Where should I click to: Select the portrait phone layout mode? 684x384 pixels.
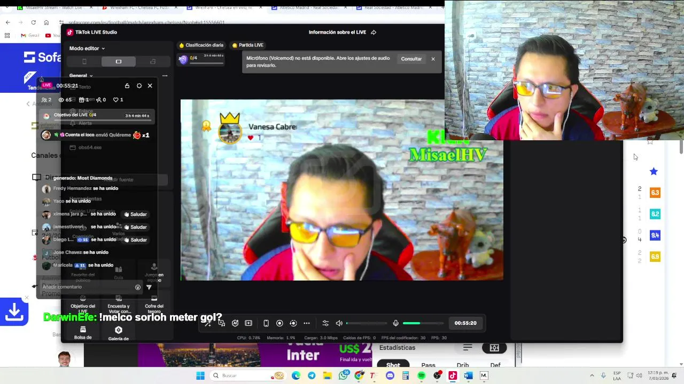click(84, 61)
